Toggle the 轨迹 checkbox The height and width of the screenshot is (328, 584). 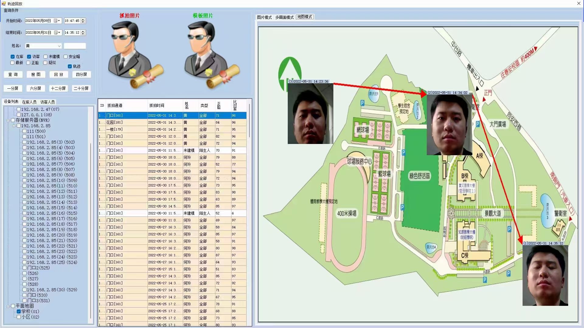[x=70, y=66]
